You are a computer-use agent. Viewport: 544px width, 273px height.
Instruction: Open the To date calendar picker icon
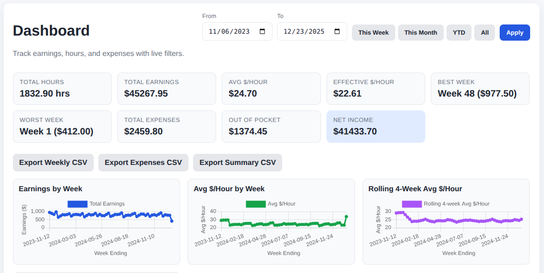point(337,31)
